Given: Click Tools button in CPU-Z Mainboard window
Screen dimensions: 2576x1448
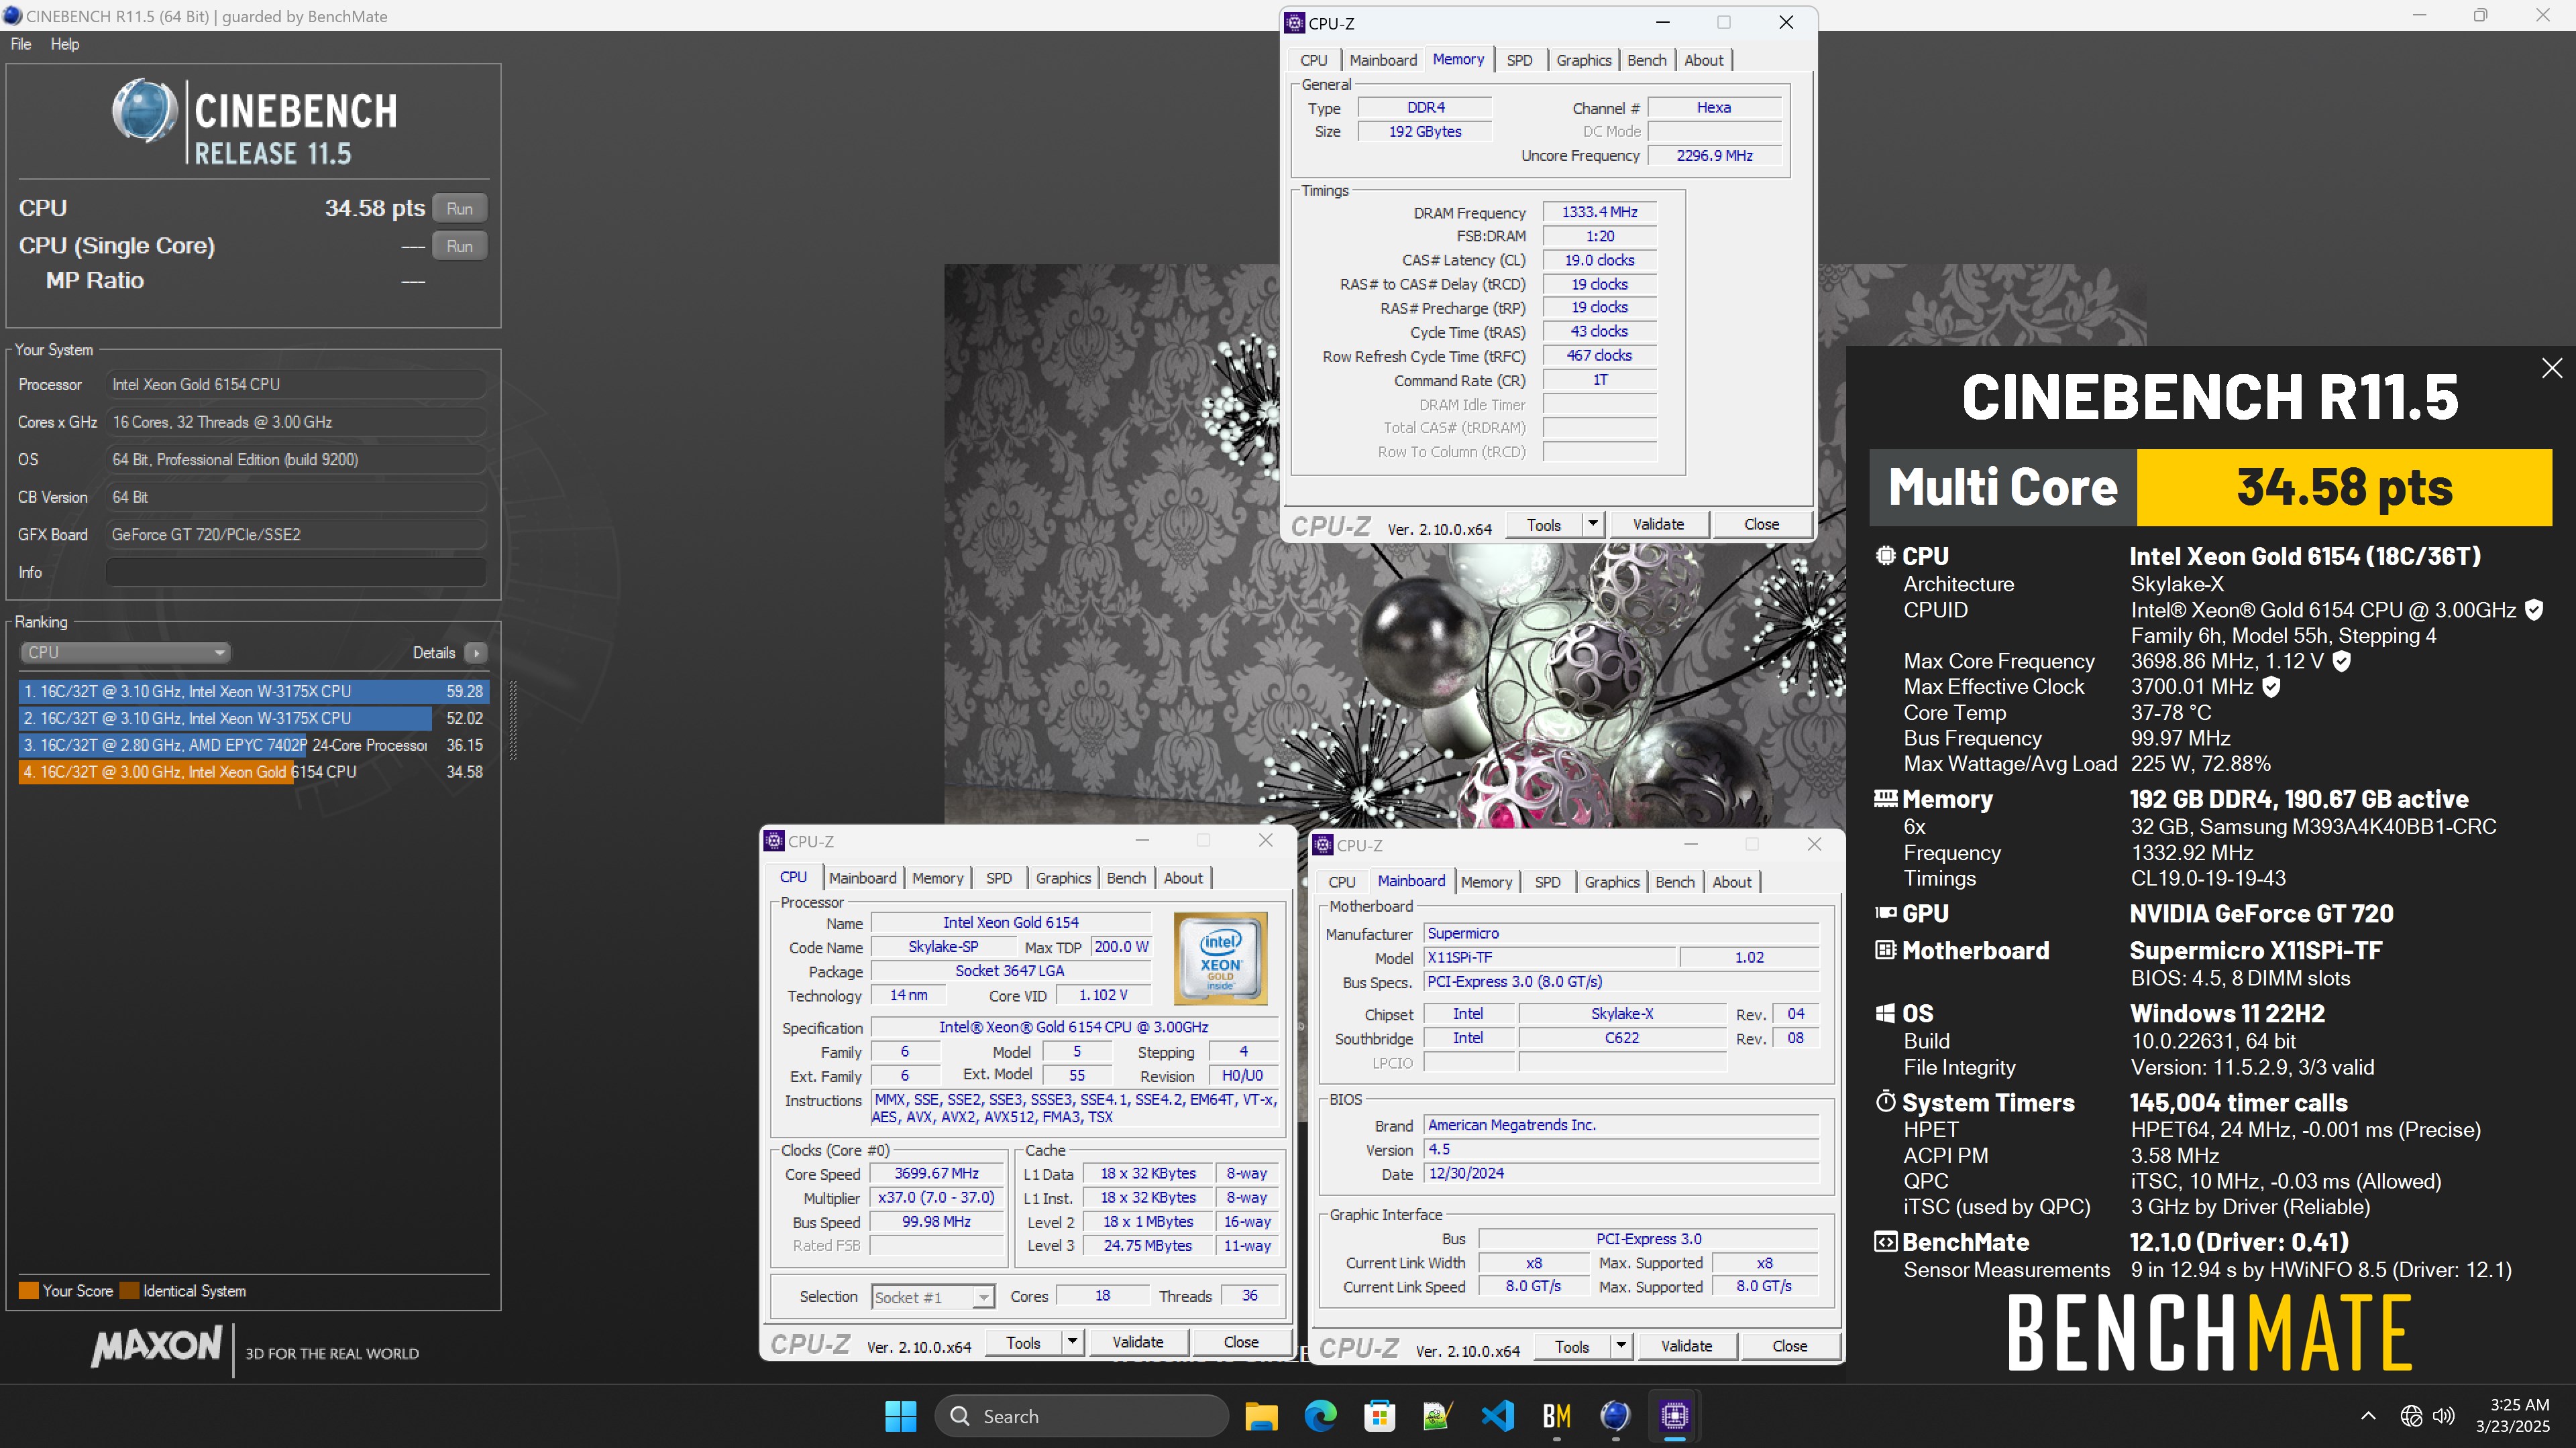Looking at the screenshot, I should coord(1571,1346).
